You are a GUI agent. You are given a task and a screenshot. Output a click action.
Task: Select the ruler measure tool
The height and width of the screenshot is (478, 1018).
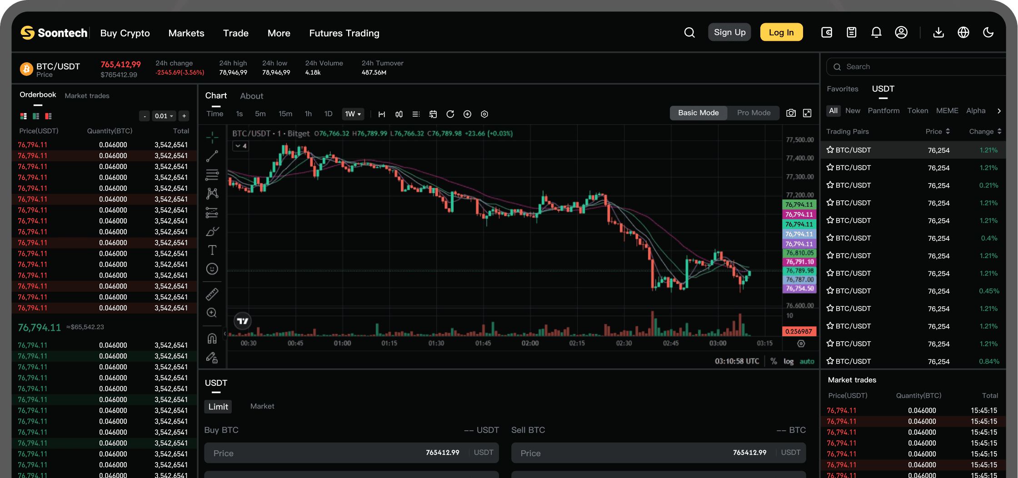212,294
